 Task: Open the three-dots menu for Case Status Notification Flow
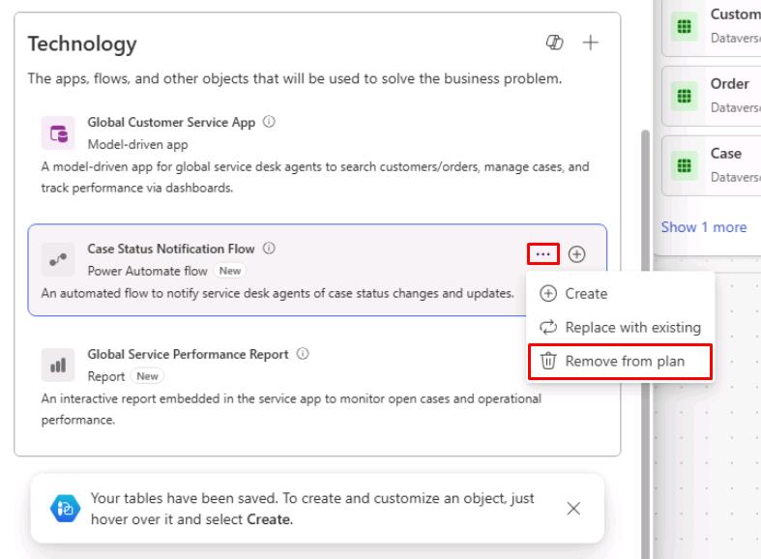click(543, 253)
